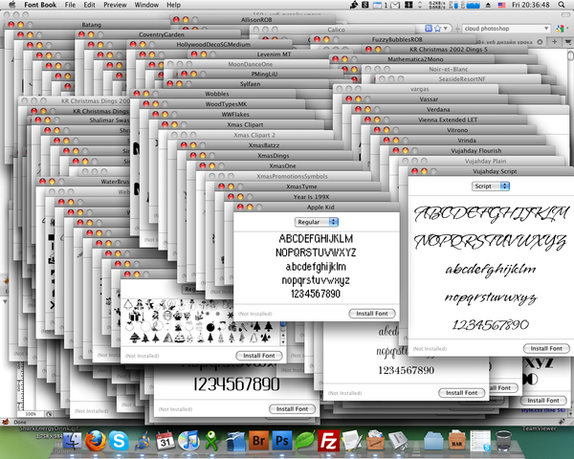Expand the Script style dropdown in Vujahday Script
Image resolution: width=574 pixels, height=459 pixels.
490,186
